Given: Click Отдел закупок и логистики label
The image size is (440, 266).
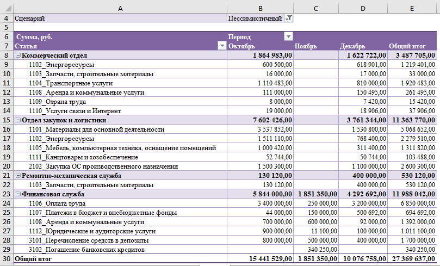Looking at the screenshot, I should [x=64, y=120].
